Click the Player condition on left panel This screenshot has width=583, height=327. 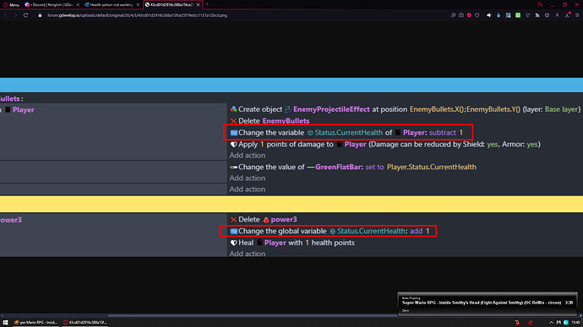(23, 110)
